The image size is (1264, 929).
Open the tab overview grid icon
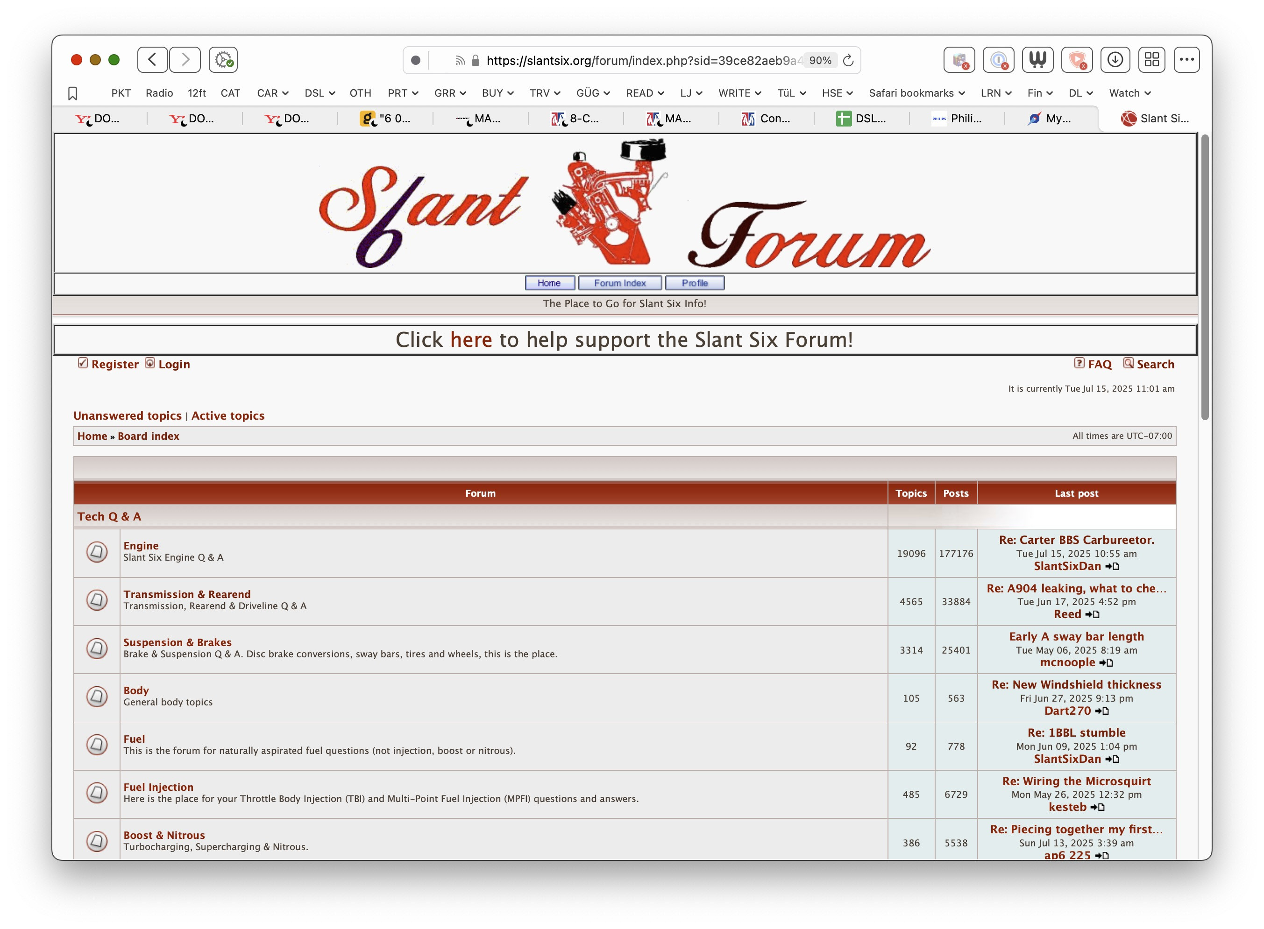pos(1152,60)
